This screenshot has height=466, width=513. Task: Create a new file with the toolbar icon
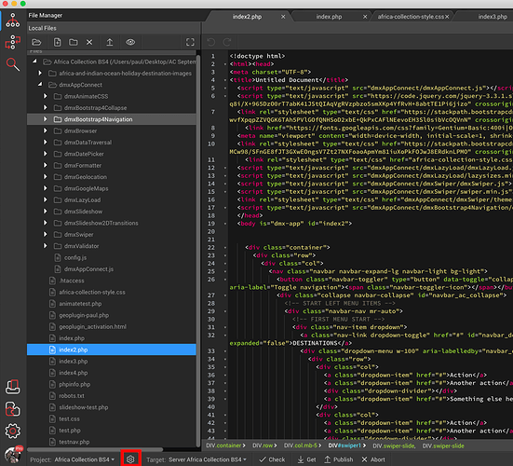point(57,42)
